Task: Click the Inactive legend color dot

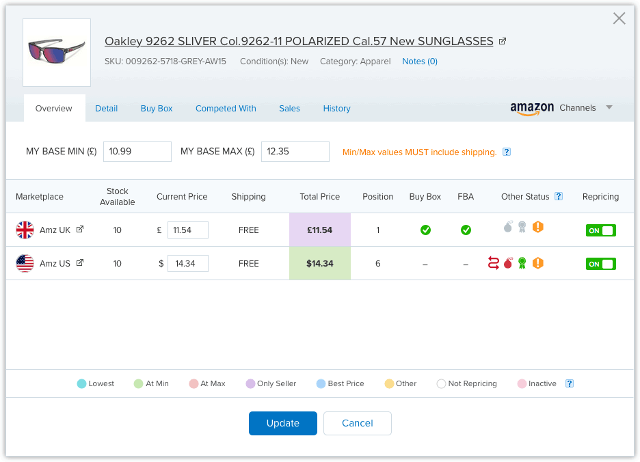Action: coord(522,383)
